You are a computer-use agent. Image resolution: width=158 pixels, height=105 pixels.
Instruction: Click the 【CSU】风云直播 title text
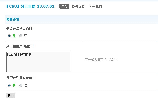(x=21, y=7)
